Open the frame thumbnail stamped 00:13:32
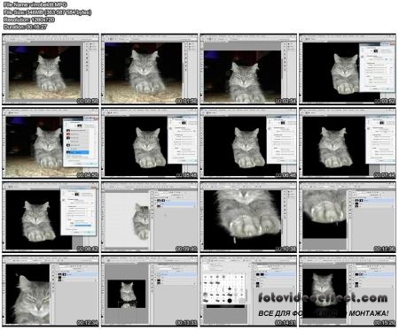The height and width of the screenshot is (330, 399). 150,291
